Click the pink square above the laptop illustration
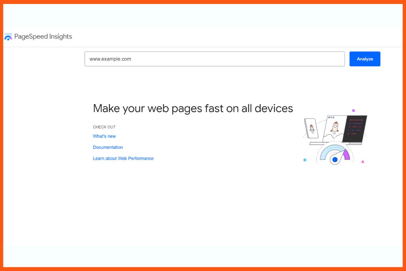The height and width of the screenshot is (271, 406). (x=354, y=110)
